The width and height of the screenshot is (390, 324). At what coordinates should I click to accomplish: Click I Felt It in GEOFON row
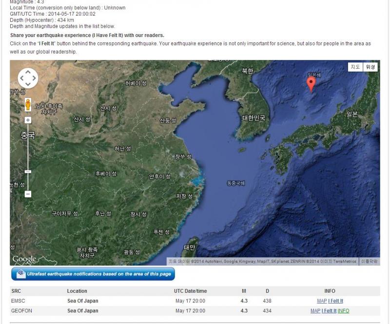tap(329, 311)
